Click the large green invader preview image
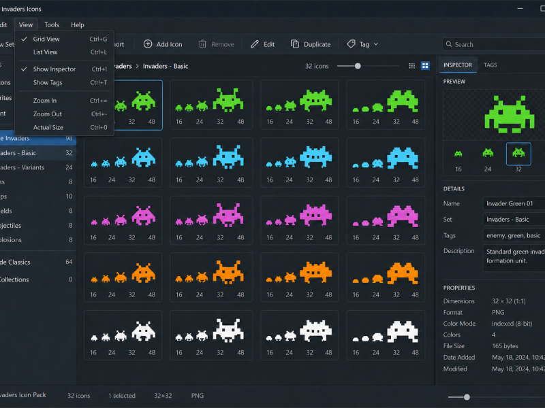 (509, 115)
